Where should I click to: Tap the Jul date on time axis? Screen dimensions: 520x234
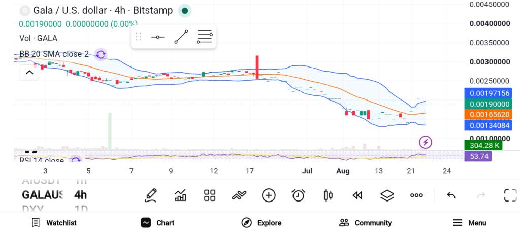(307, 171)
